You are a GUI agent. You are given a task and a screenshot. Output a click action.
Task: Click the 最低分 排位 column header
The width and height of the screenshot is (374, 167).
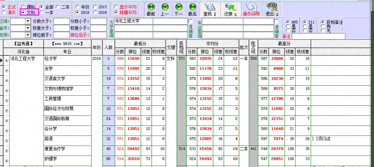pos(132,52)
